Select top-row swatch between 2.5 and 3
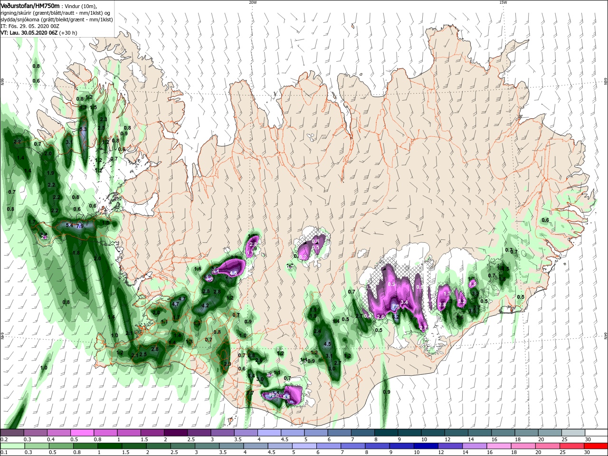 click(199, 433)
